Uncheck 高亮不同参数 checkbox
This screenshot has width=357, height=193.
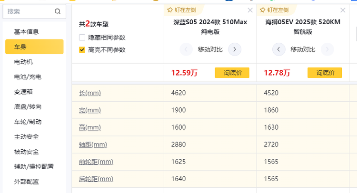(x=82, y=49)
